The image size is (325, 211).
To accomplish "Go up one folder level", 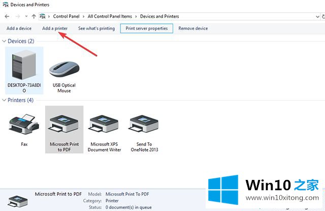I will coord(34,16).
